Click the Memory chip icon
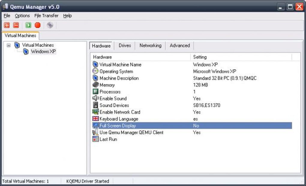Screen dimensions: 306x186 pyautogui.click(x=95, y=85)
